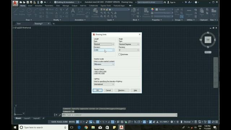
Task: Click the Open file quick access icon
Action: click(24, 2)
